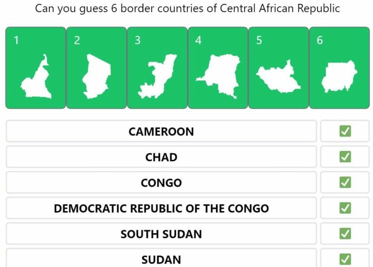This screenshot has width=373, height=267.
Task: Select card 1 with Cameroon silhouette
Action: [36, 68]
